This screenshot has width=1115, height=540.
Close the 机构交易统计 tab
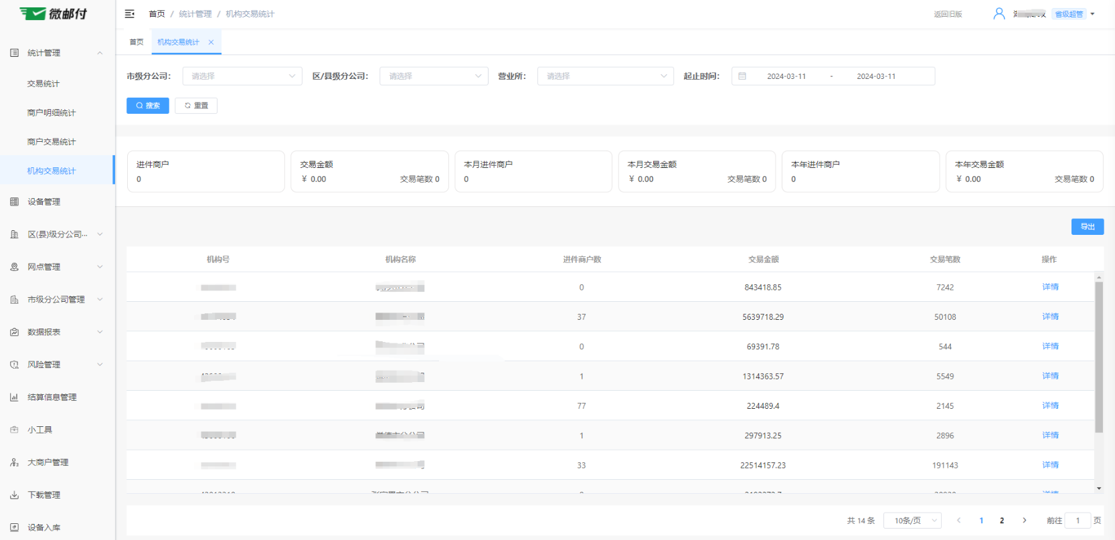tap(211, 42)
